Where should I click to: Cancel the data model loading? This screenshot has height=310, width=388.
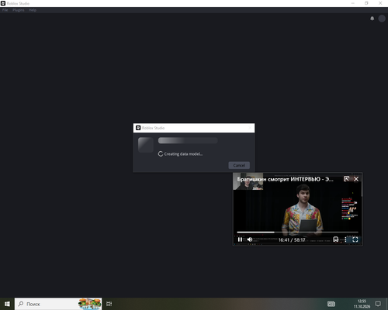pos(239,165)
